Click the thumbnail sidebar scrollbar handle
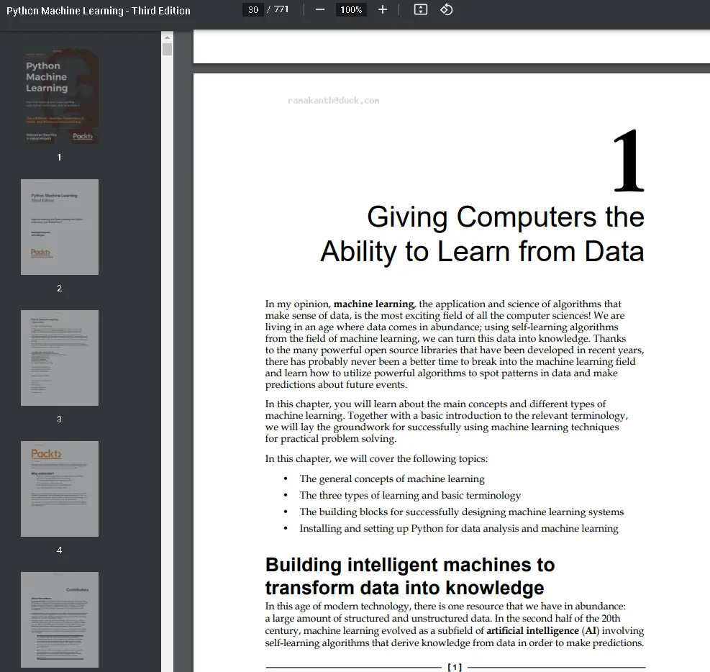710x672 pixels. [168, 50]
